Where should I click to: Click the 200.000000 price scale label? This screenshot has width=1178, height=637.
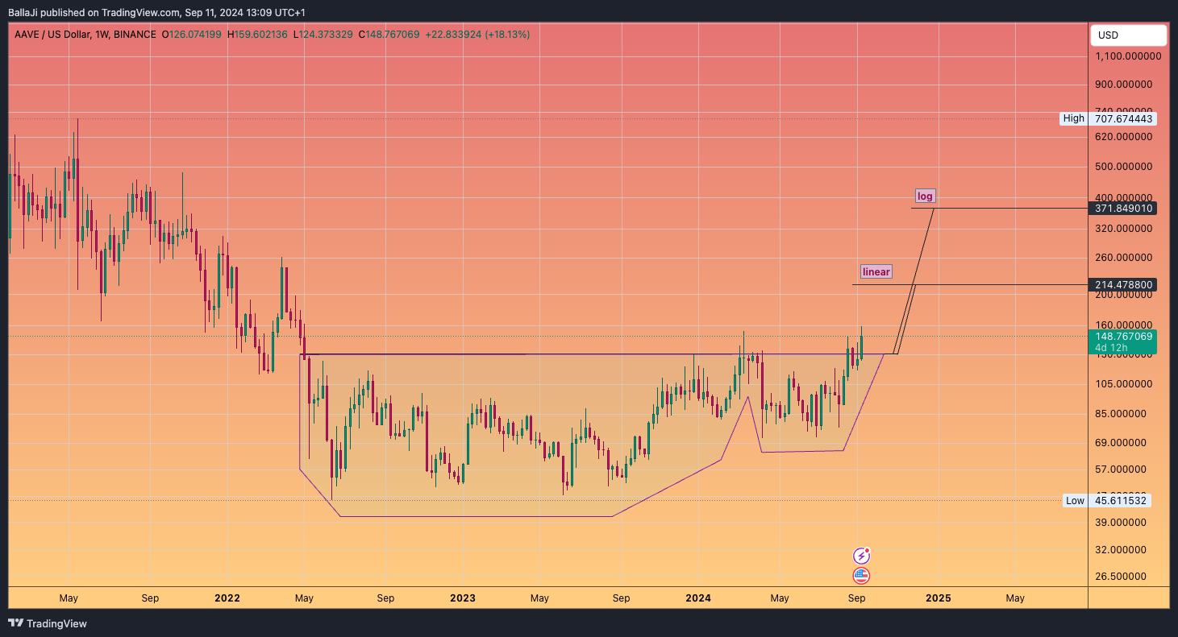click(1123, 295)
